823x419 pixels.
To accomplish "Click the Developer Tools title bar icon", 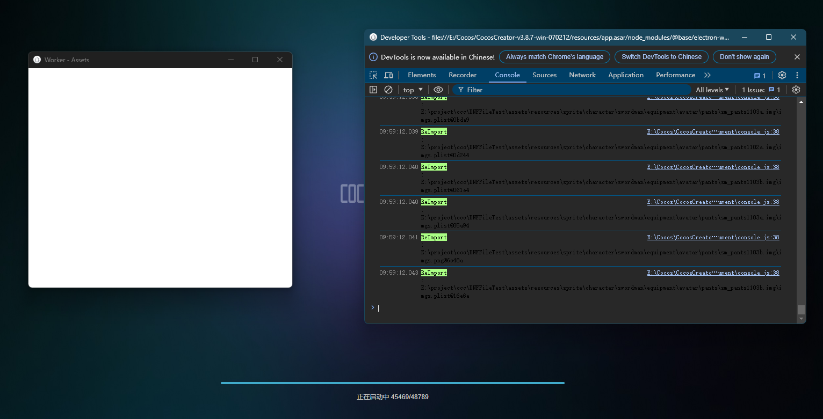I will 373,37.
